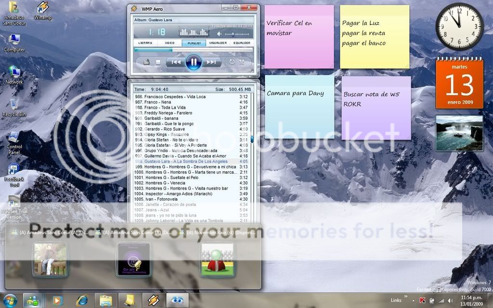Click the purple 'Buscar nota de W5 ROKR' note
This screenshot has width=493, height=308.
[x=376, y=108]
